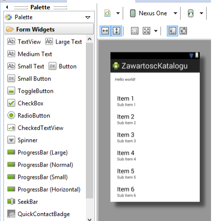Click the palette scrollbar down arrow
This screenshot has height=221, width=212.
click(89, 219)
